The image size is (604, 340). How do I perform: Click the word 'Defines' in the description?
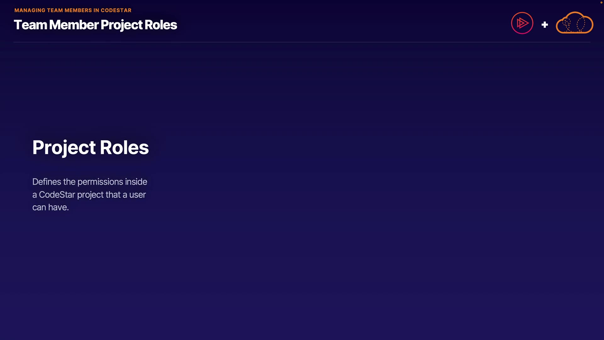[47, 182]
